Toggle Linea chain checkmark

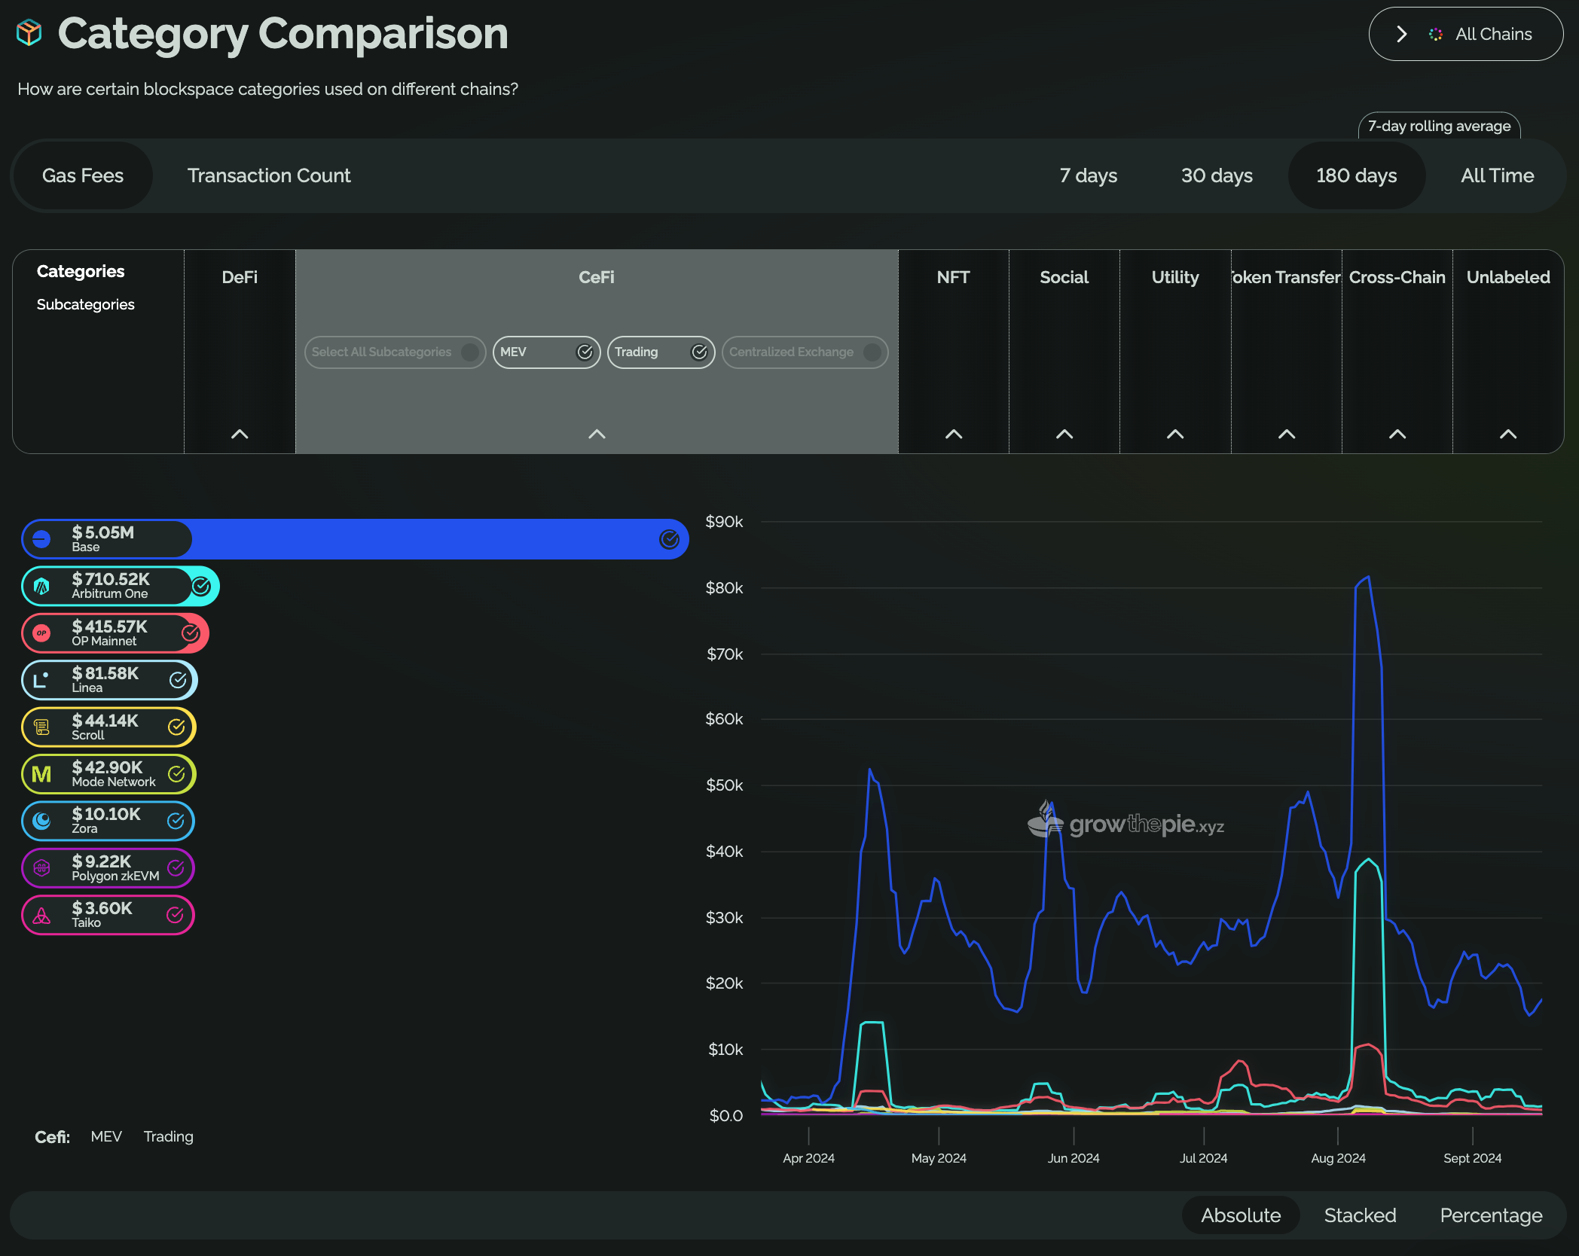pyautogui.click(x=178, y=680)
